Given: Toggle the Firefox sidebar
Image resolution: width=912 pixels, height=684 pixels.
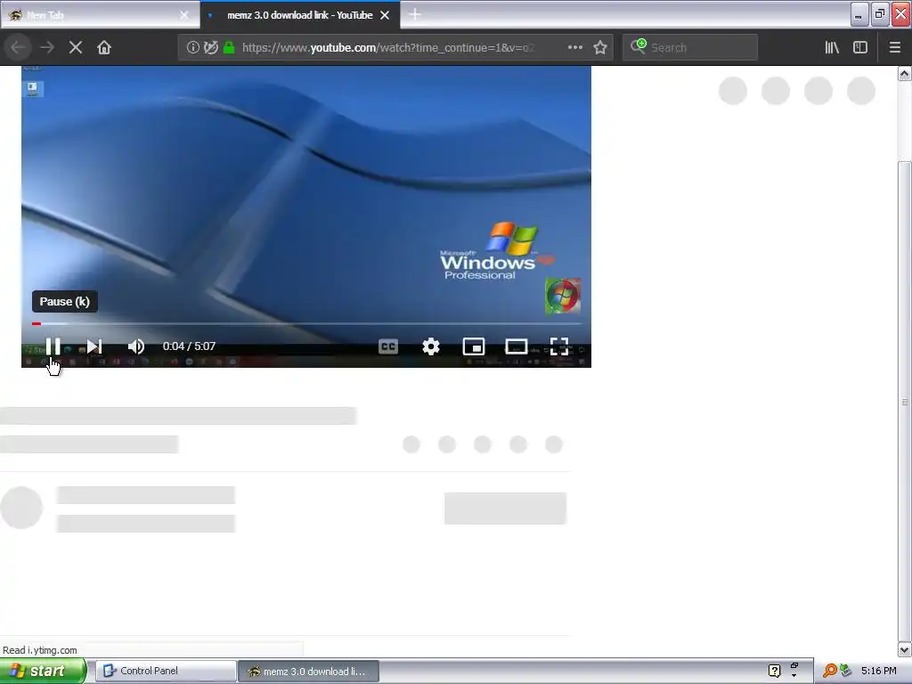Looking at the screenshot, I should [860, 48].
